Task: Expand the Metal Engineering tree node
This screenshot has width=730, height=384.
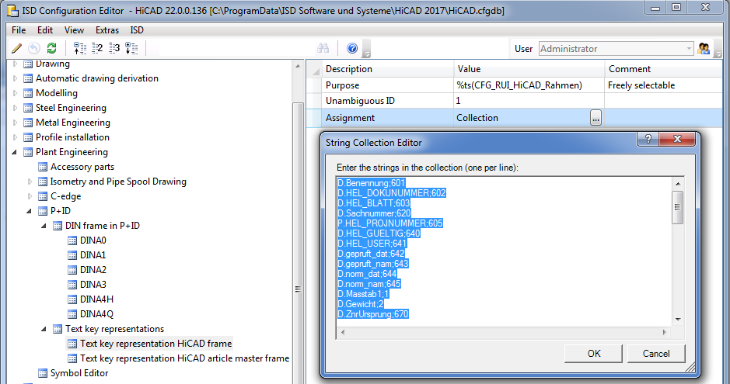Action: click(x=16, y=123)
